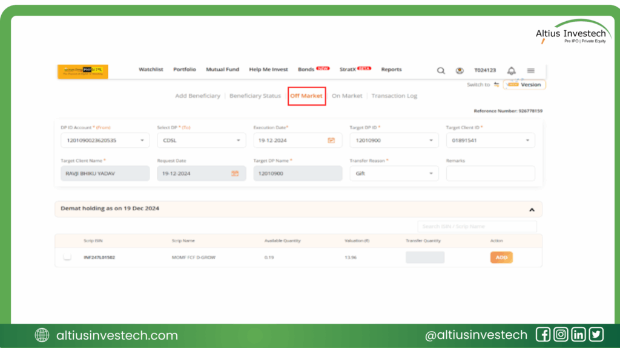Open the user profile avatar icon
The height and width of the screenshot is (348, 620).
click(460, 70)
